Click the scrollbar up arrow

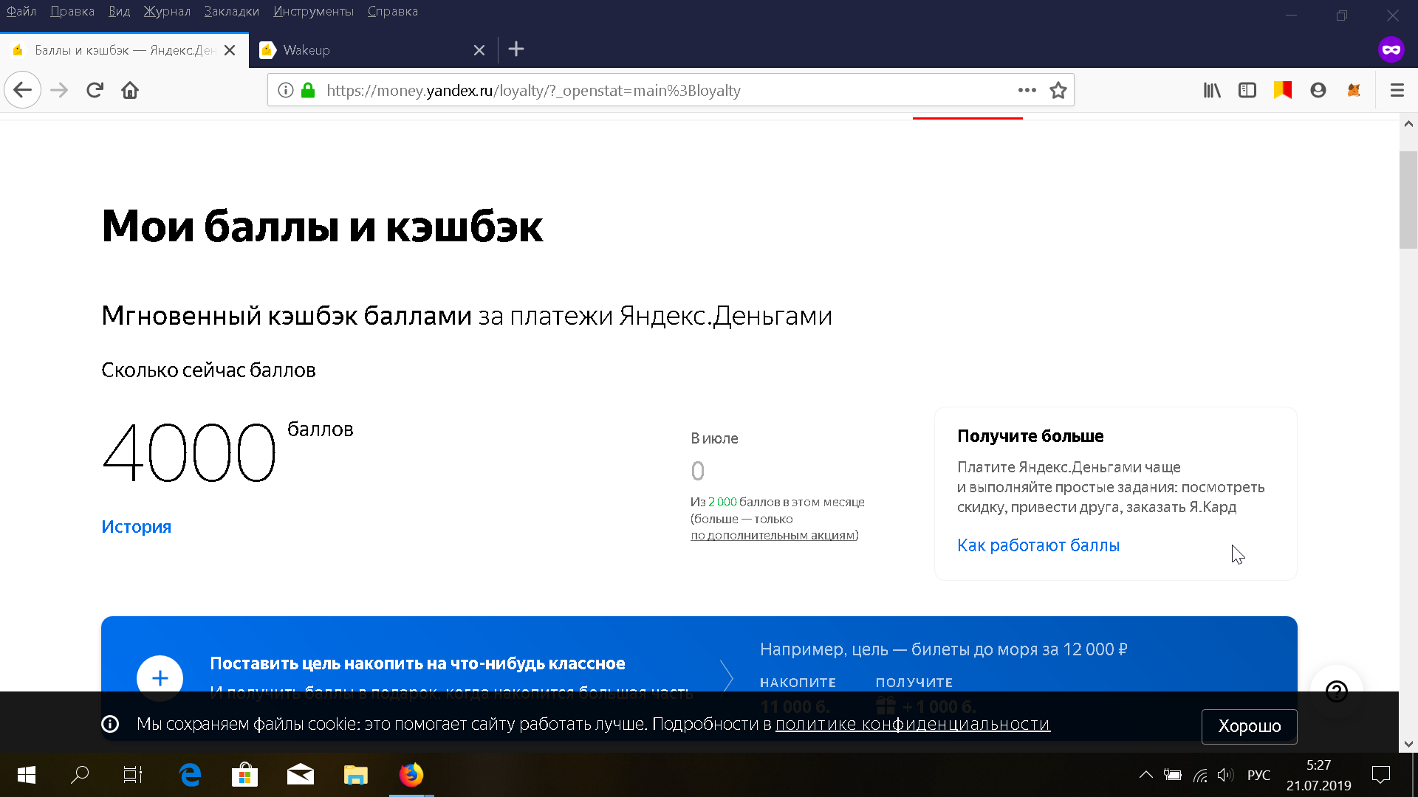click(1408, 124)
